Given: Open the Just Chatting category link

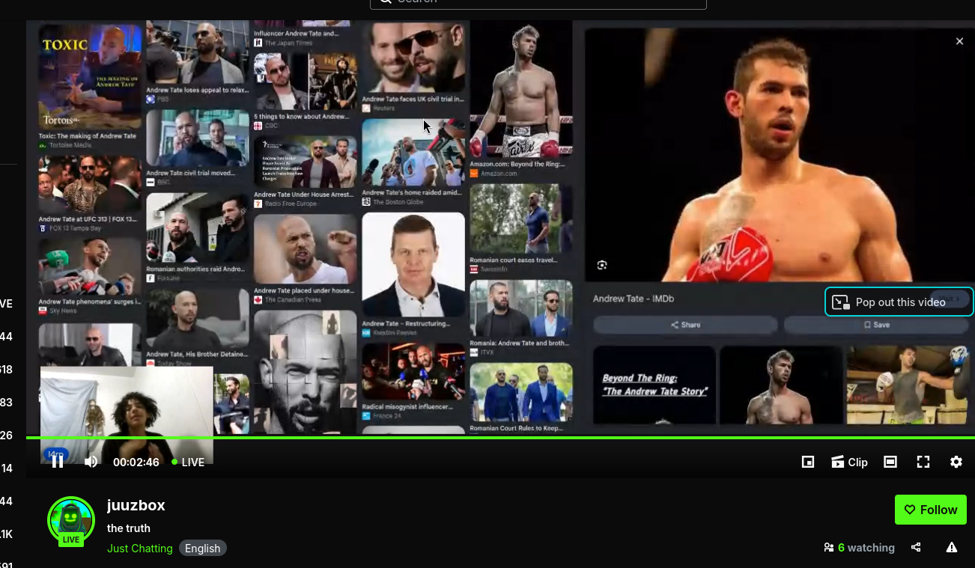Looking at the screenshot, I should pos(140,548).
